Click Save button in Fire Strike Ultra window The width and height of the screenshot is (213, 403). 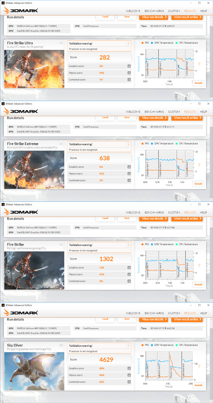[x=127, y=17]
